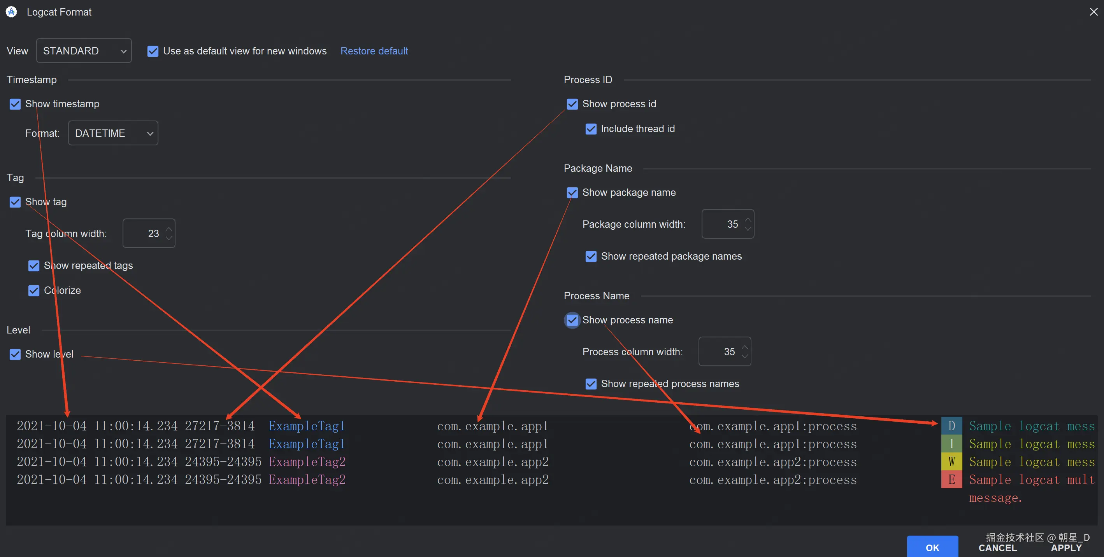Toggle "Show repeated tags"

(34, 265)
